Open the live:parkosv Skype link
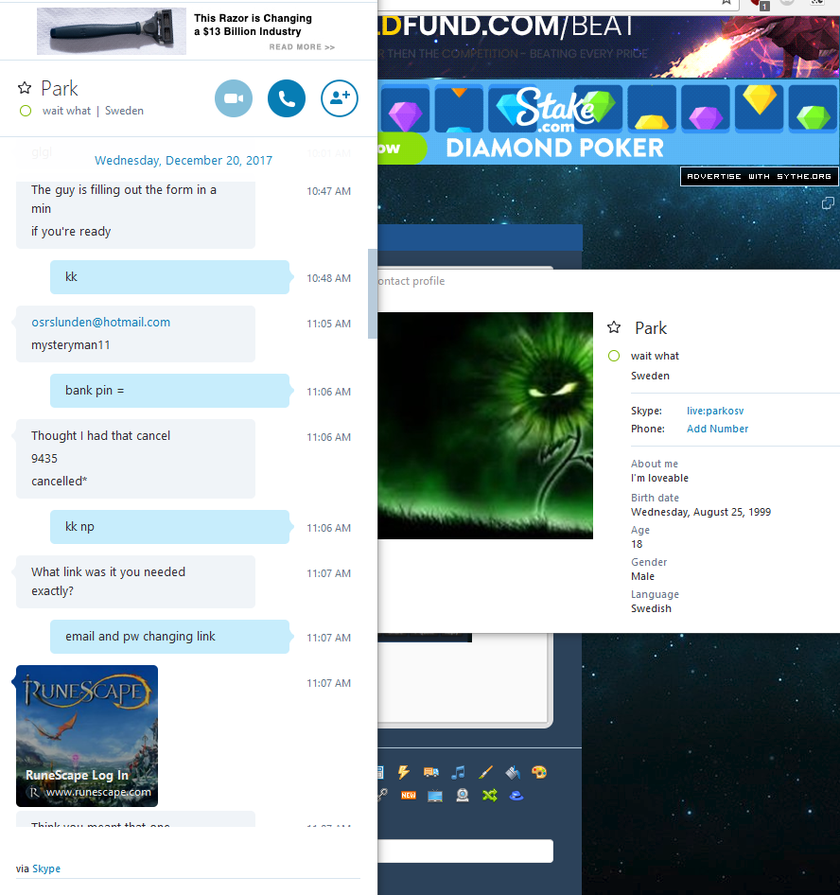Screen dimensions: 840x895 click(715, 411)
